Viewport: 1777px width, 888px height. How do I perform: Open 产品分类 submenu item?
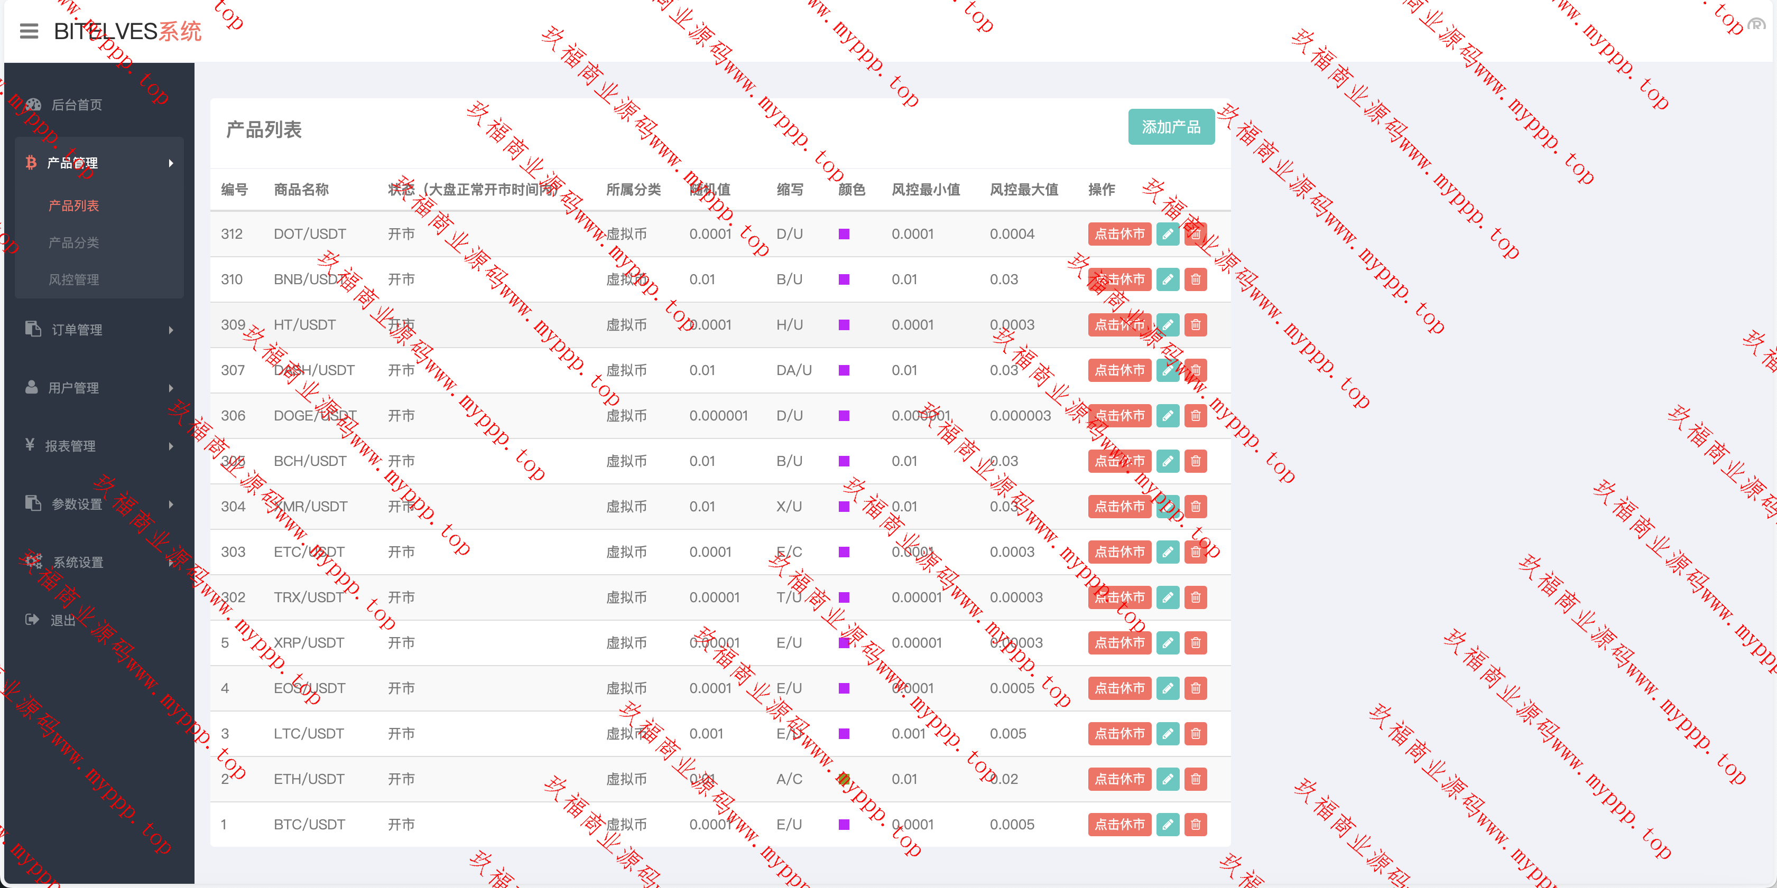click(74, 242)
